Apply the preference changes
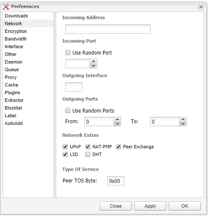The image size is (208, 217). point(150,206)
